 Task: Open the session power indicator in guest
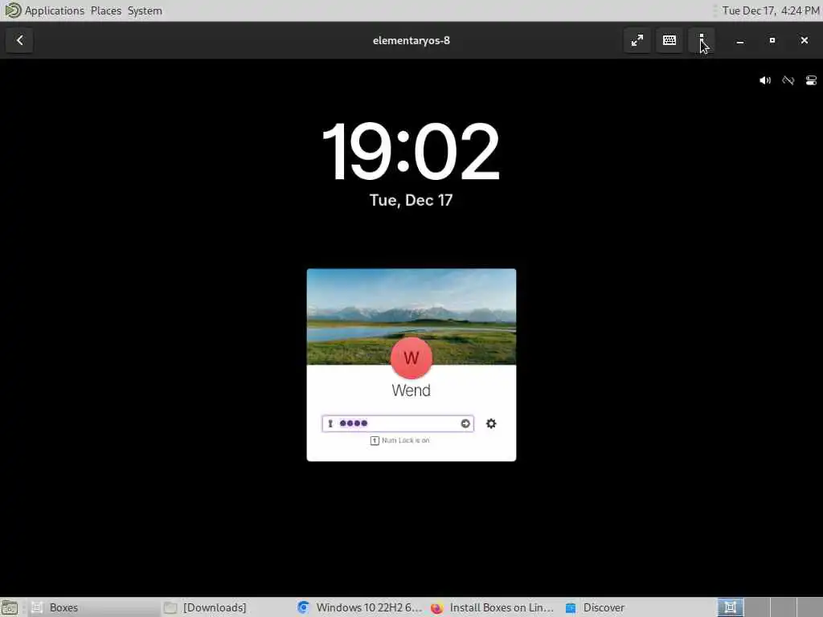tap(811, 80)
